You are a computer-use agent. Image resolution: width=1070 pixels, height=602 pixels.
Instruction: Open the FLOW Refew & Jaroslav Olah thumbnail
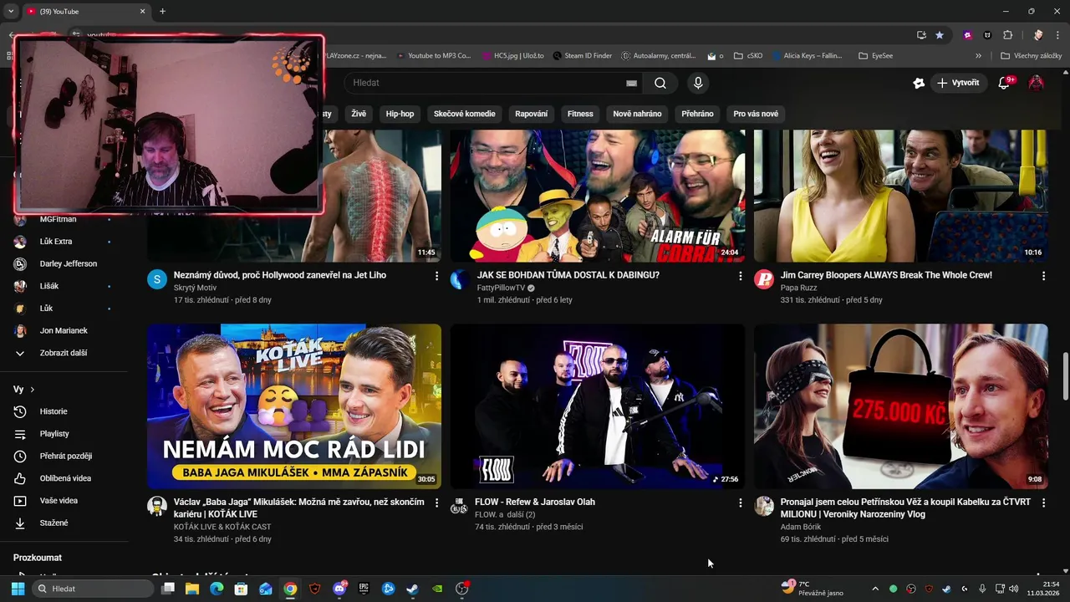(598, 406)
